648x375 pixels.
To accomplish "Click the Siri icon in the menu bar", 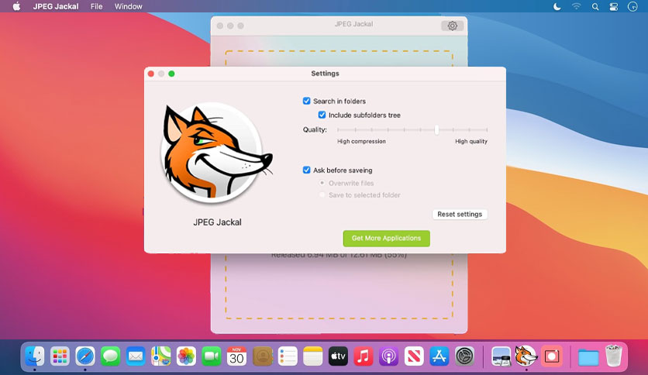I will [632, 7].
